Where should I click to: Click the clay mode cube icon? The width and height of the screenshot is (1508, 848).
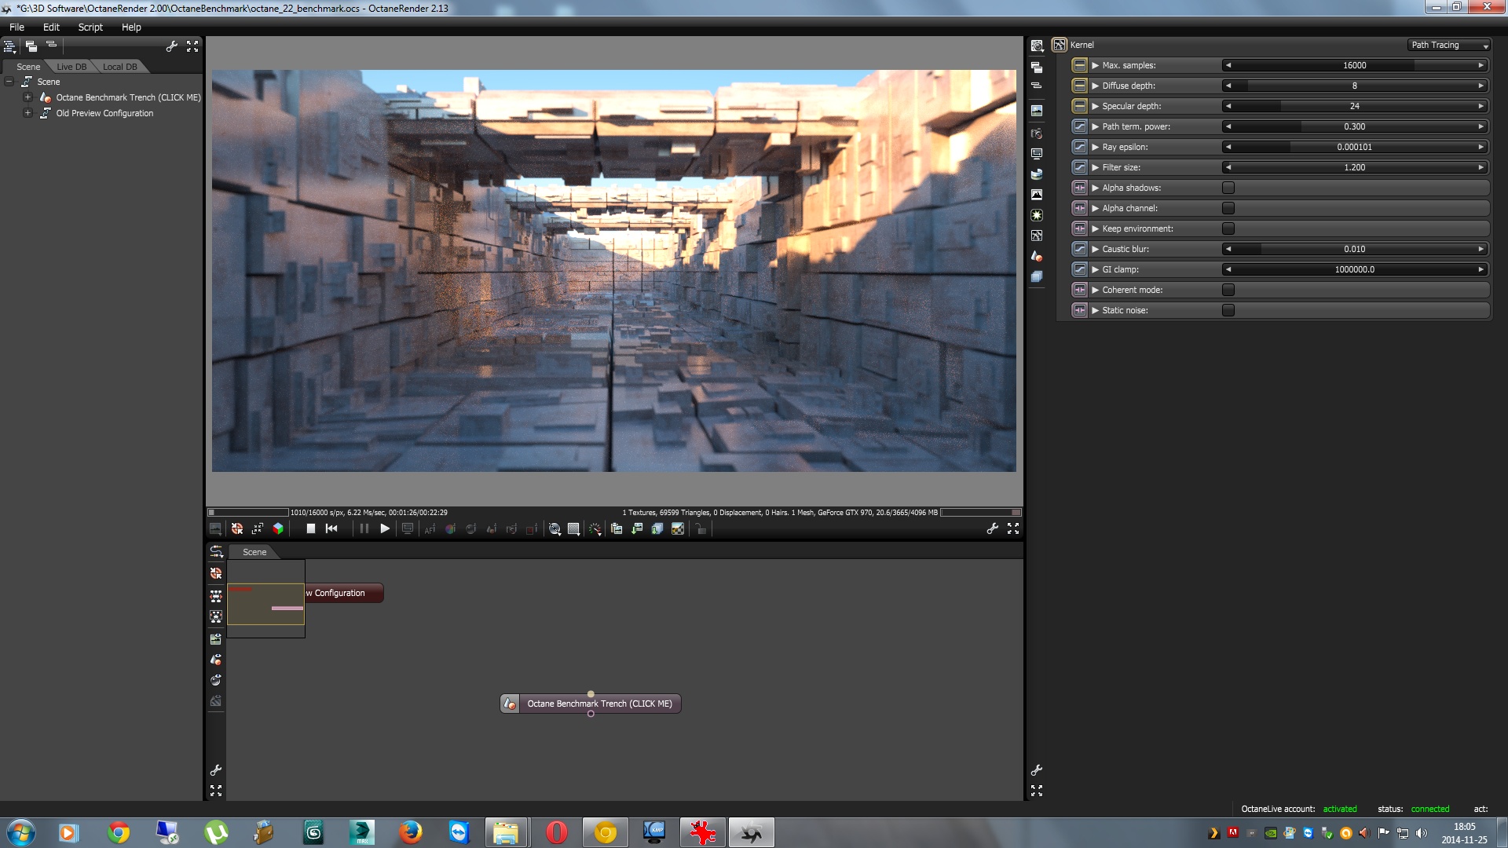tap(278, 528)
